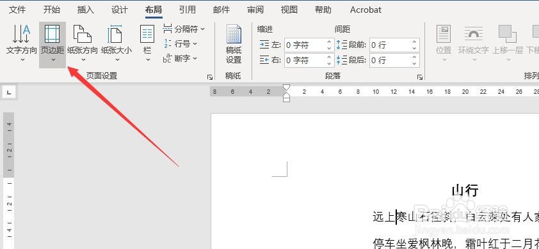The height and width of the screenshot is (249, 539).
Task: Click the document title 山行
Action: click(465, 190)
